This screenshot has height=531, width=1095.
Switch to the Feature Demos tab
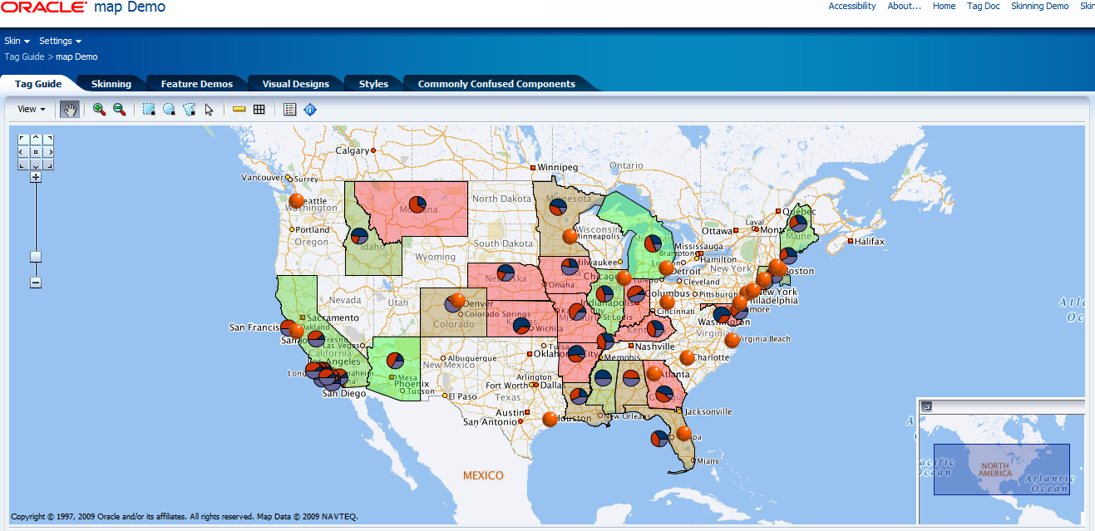click(196, 84)
